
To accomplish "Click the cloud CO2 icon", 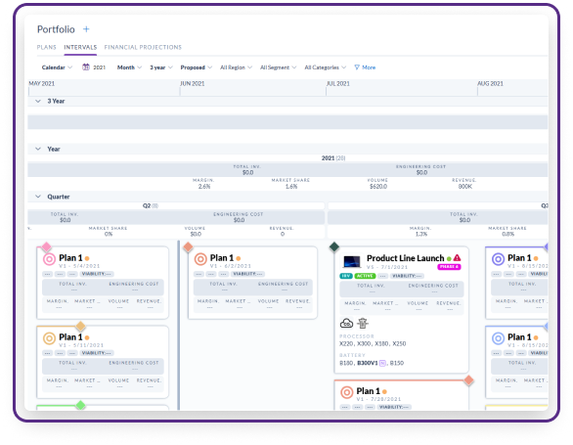I will (x=346, y=324).
